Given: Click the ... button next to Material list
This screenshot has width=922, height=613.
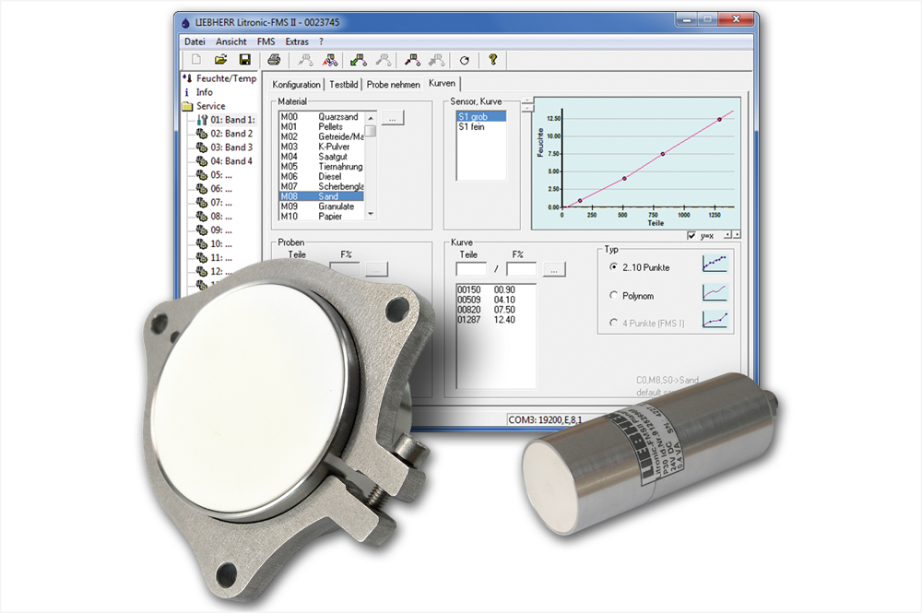Looking at the screenshot, I should coord(392,118).
